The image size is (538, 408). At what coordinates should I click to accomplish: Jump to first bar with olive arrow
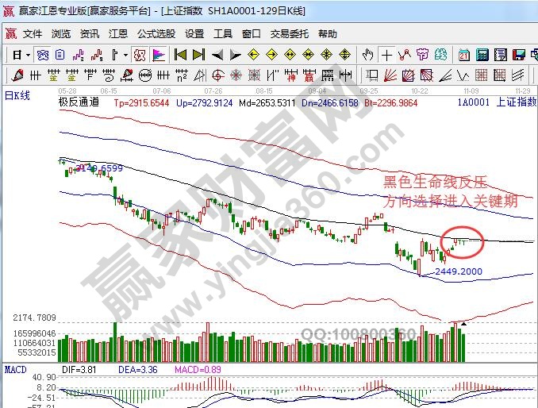click(x=180, y=55)
